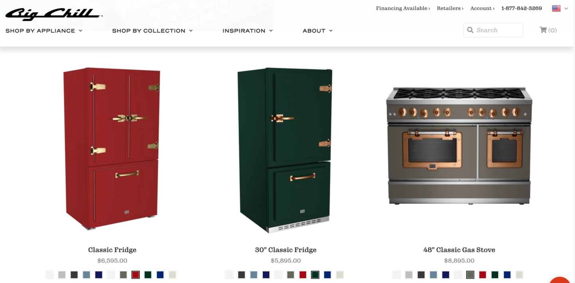This screenshot has height=283, width=575.
Task: Click the 30" Classic Fridge title
Action: [x=286, y=250]
